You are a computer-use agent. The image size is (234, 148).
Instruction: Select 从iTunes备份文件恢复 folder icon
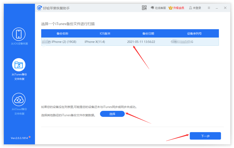click(19, 65)
